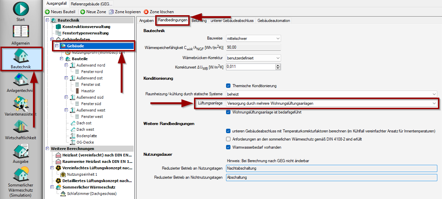442x199 pixels.
Task: Open the Bauweise dropdown
Action: 277,39
